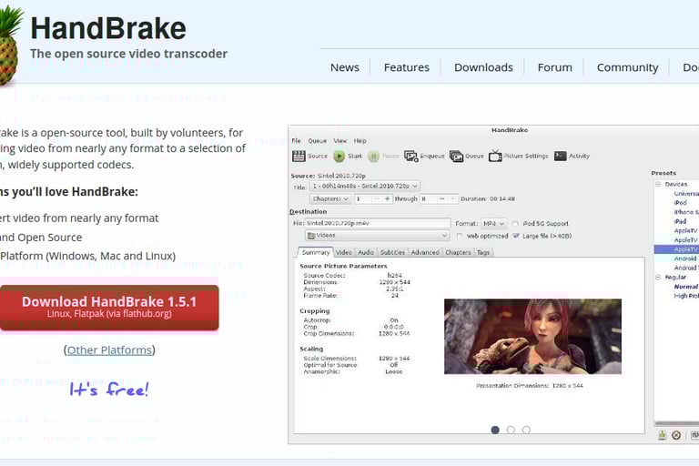The width and height of the screenshot is (699, 466).
Task: Select the iPod preset
Action: tap(680, 203)
